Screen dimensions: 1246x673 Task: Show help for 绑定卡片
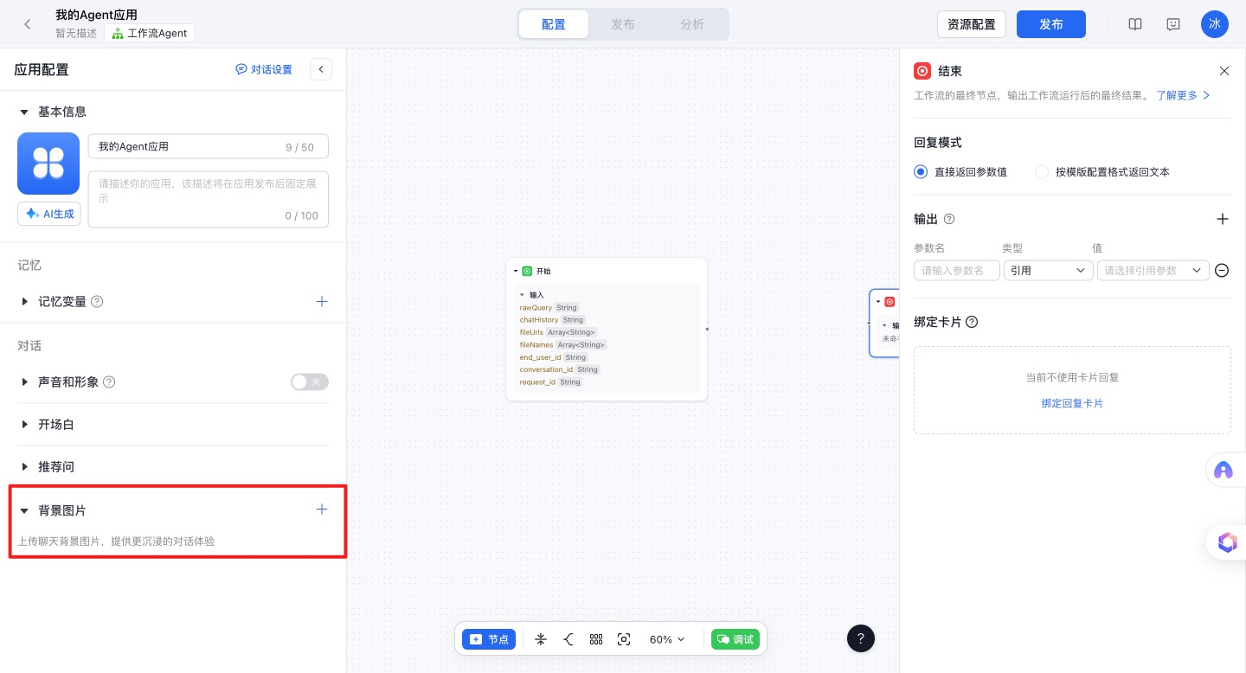click(972, 322)
